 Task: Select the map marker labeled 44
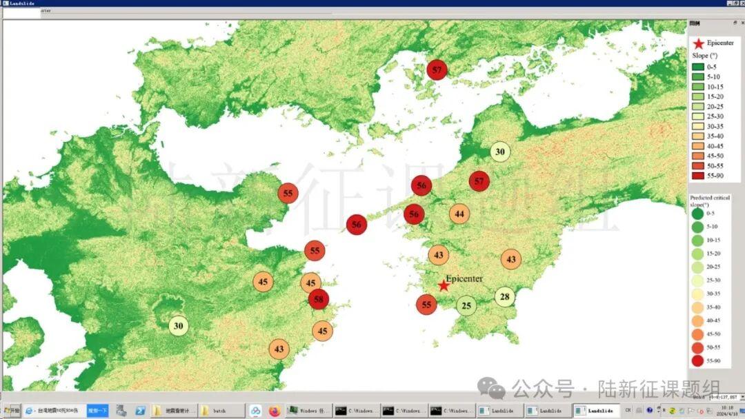click(x=459, y=214)
